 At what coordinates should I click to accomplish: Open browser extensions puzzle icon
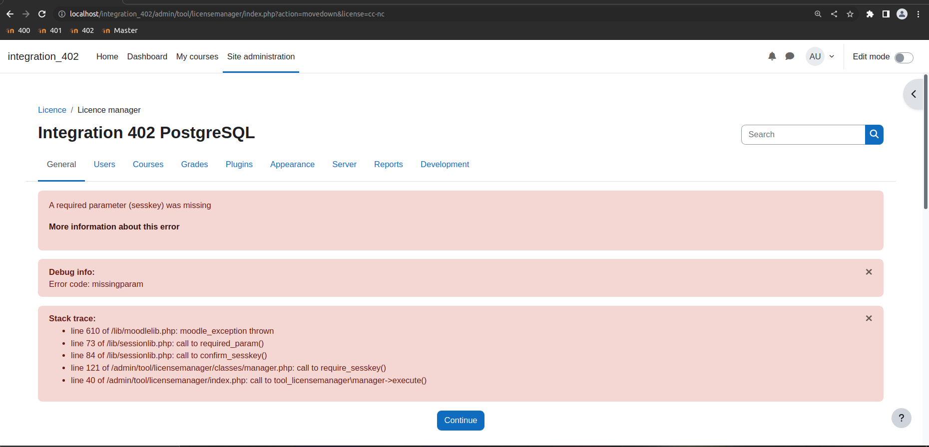(x=870, y=14)
